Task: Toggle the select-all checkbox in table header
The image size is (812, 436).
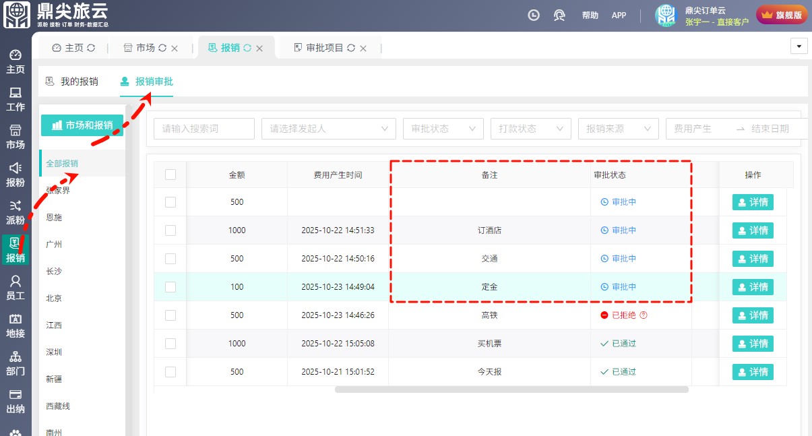Action: click(x=170, y=175)
